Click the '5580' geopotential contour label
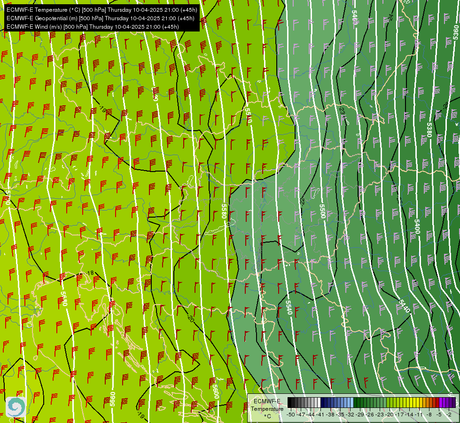Viewport: 460px width, 423px height. 224,211
